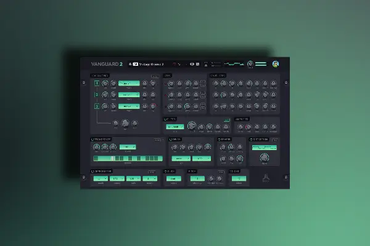Toggle oscillator 3 on or off

(97, 106)
